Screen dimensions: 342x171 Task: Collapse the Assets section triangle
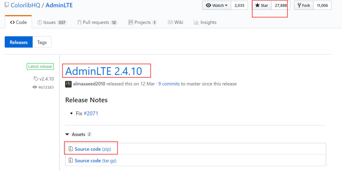tap(67, 134)
